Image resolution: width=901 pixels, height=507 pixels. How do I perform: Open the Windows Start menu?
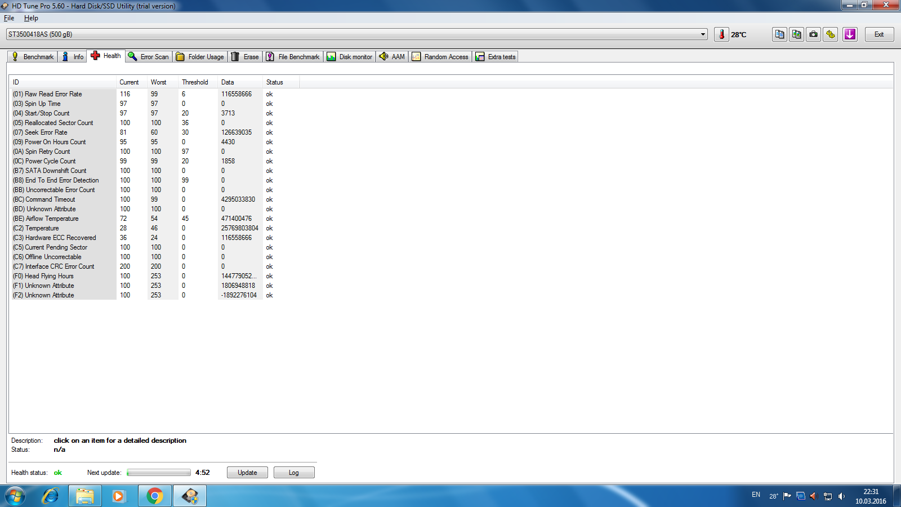[15, 496]
